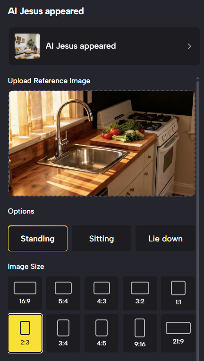Switch pose option to Sitting
Viewport: 204px width, 361px height.
pos(102,239)
